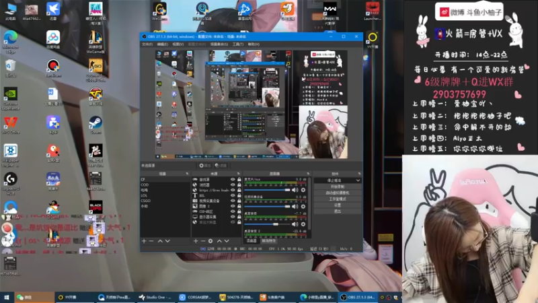Screen dimensions: 538x303
Task: Open the 帮助(H) menu in OBS
Action: 254,44
